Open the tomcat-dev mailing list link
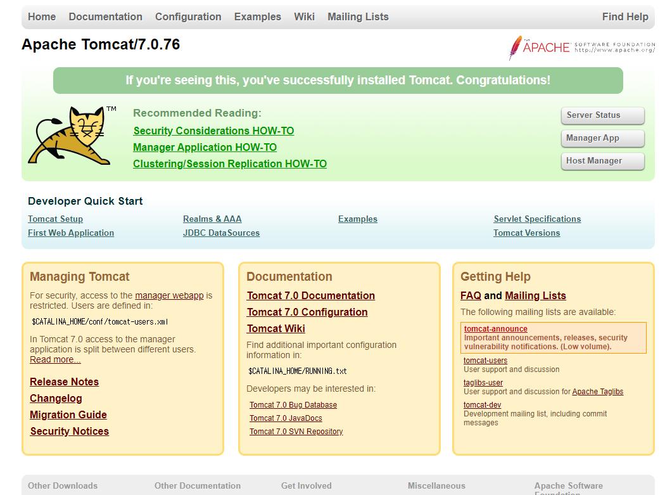The height and width of the screenshot is (495, 665). (x=482, y=404)
